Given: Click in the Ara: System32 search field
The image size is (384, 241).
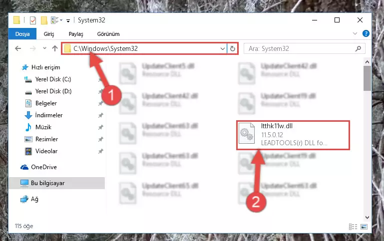Looking at the screenshot, I should [300, 48].
